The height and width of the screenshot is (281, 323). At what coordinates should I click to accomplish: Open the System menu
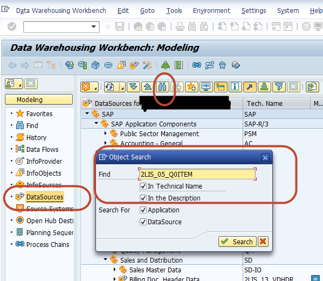pos(288,11)
